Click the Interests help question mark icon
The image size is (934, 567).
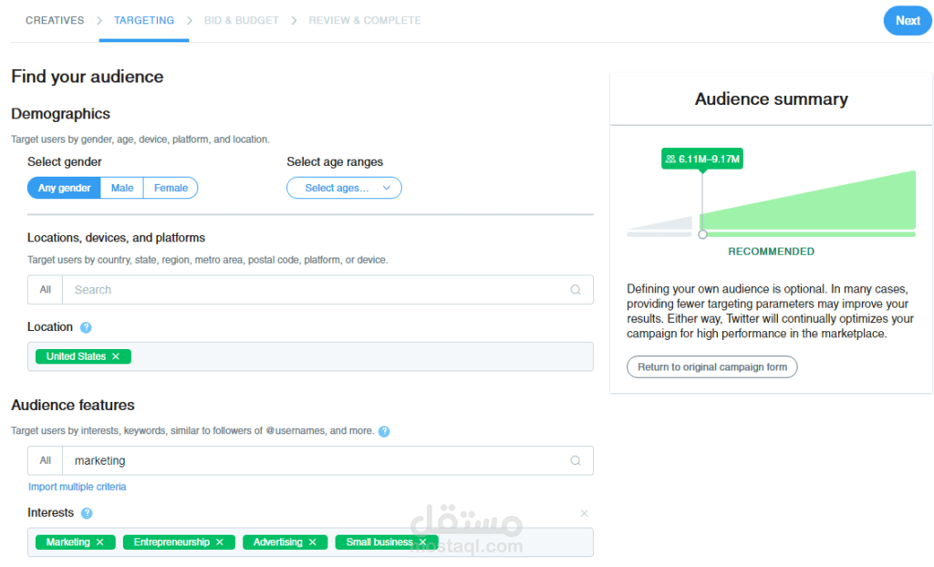pos(87,513)
